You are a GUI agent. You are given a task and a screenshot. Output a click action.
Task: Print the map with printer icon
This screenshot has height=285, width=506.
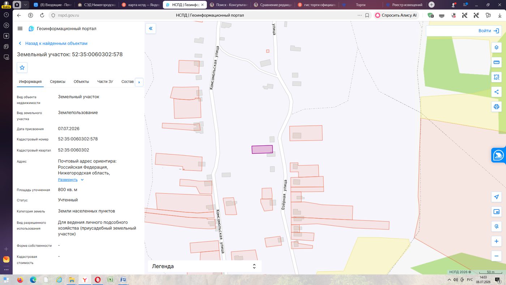click(x=496, y=107)
